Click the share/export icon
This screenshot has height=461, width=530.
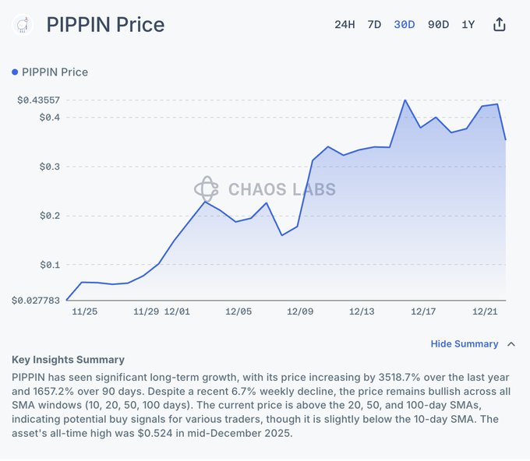tap(500, 24)
